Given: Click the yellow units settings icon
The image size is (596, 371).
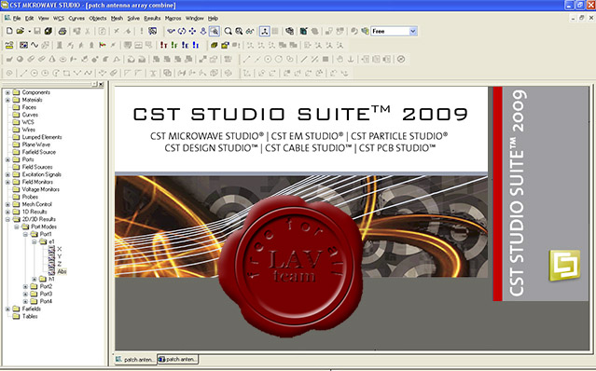Looking at the screenshot, I should [9, 45].
